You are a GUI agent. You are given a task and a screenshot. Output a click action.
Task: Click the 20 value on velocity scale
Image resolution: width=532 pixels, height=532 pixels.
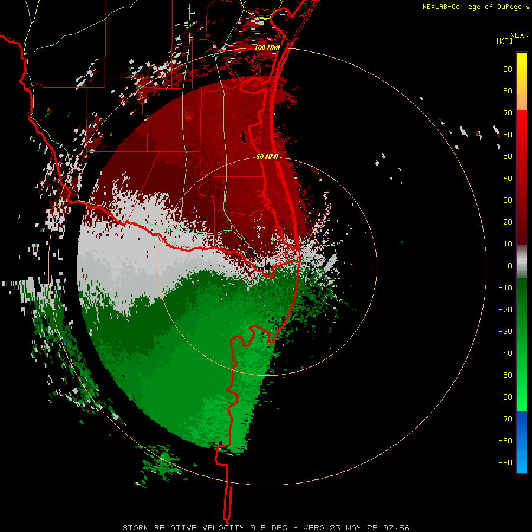[x=508, y=222]
